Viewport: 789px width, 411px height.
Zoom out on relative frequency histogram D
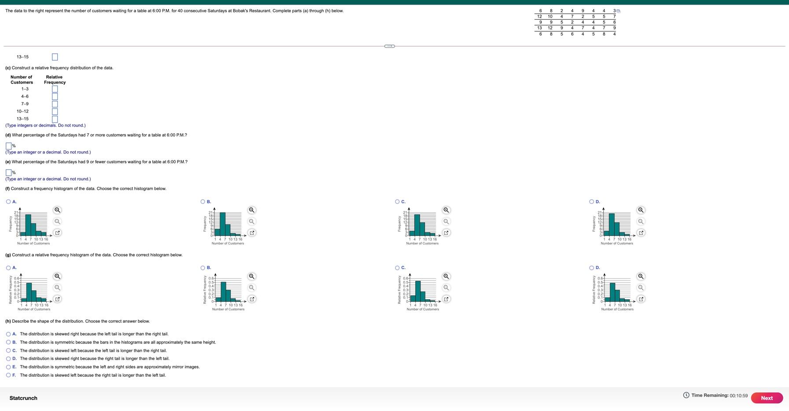(x=641, y=287)
